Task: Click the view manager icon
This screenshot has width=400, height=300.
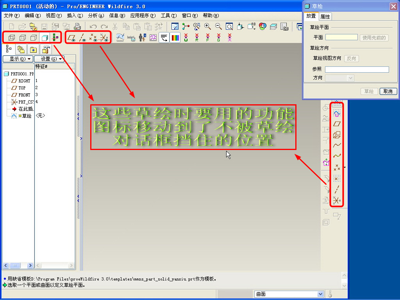Action: (284, 26)
